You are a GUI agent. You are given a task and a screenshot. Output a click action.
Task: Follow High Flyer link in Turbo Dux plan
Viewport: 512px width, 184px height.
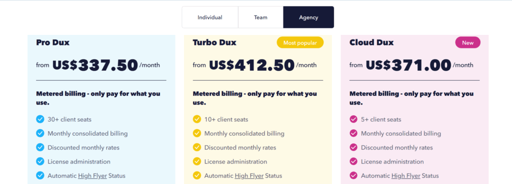pos(249,176)
